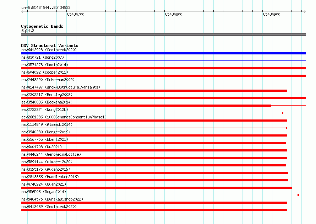
Task: Select nsv956506 (Dogan2014) label
Action: click(44, 192)
